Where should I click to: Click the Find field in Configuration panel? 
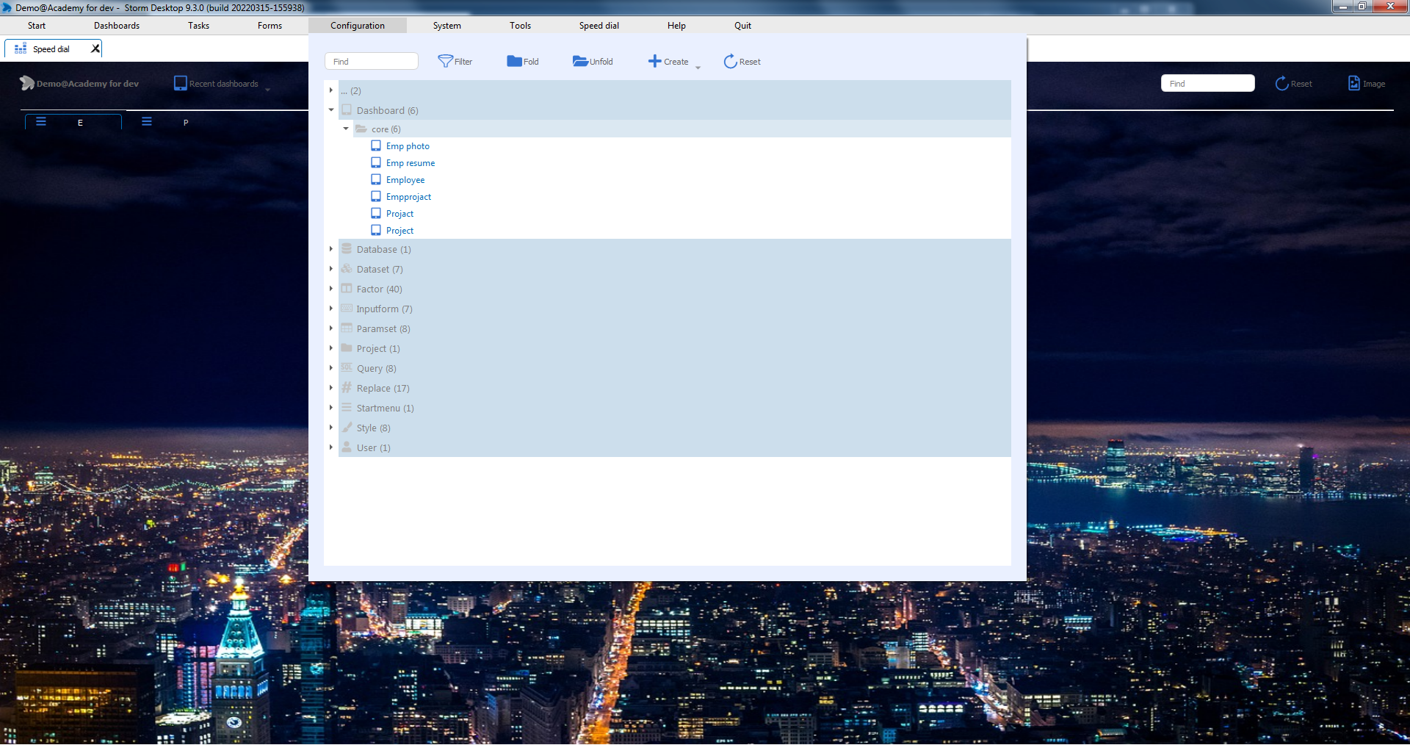tap(372, 61)
